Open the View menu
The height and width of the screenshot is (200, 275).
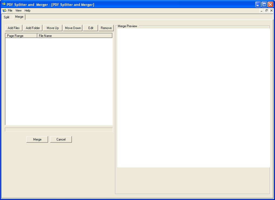pyautogui.click(x=18, y=10)
